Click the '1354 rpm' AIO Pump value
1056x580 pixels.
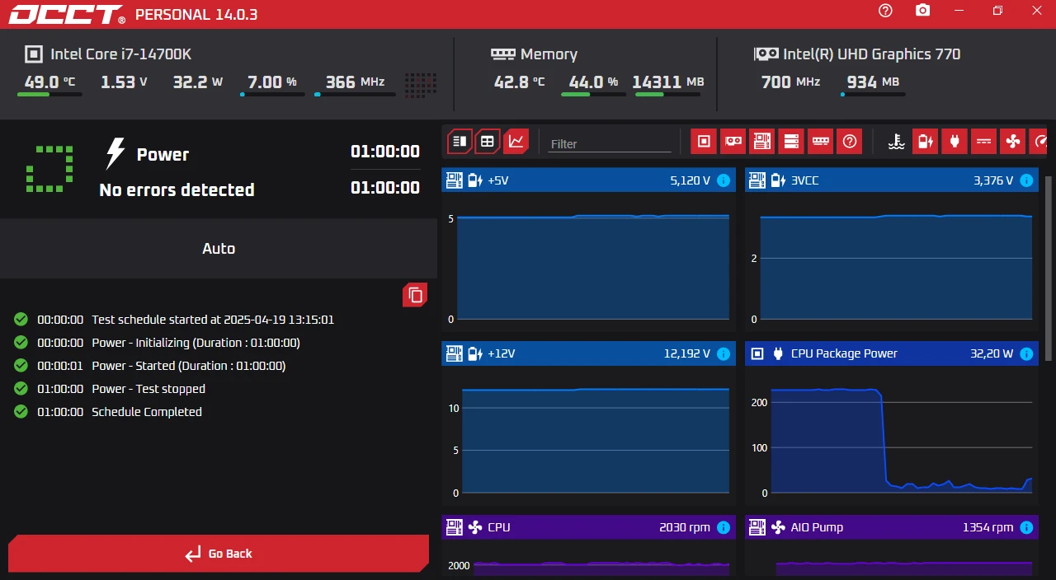tap(988, 527)
